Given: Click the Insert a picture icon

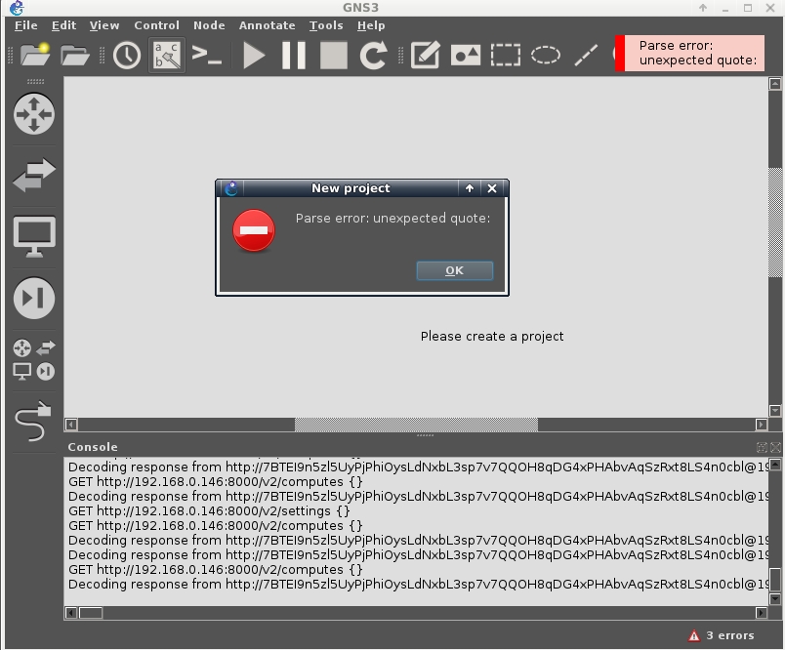Looking at the screenshot, I should pos(466,55).
